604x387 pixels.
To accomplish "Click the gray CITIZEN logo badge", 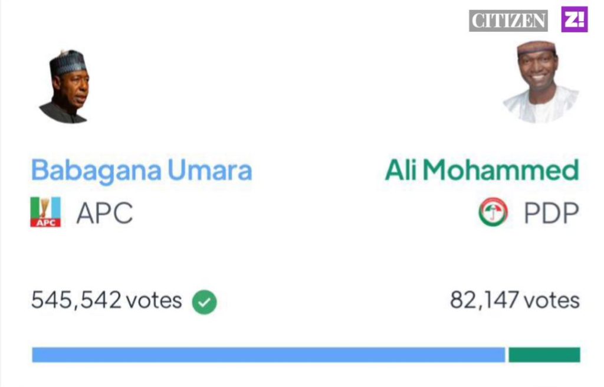I will (508, 21).
